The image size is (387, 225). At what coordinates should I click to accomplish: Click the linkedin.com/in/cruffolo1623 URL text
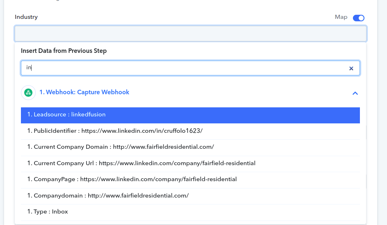142,131
